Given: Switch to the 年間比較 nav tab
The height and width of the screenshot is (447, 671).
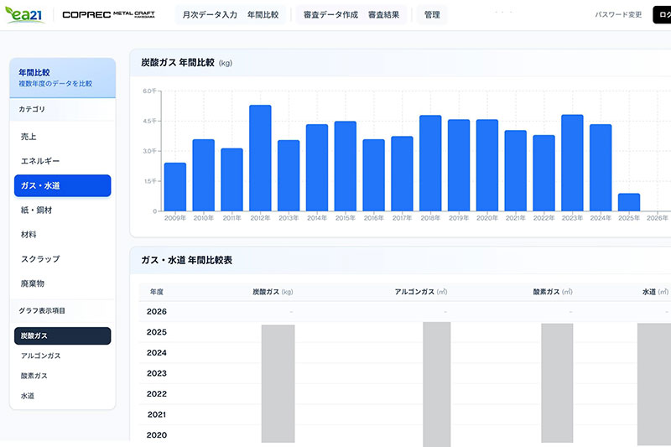Looking at the screenshot, I should click(263, 15).
